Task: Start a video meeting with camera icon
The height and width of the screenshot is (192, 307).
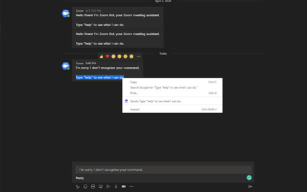Action: [124, 187]
